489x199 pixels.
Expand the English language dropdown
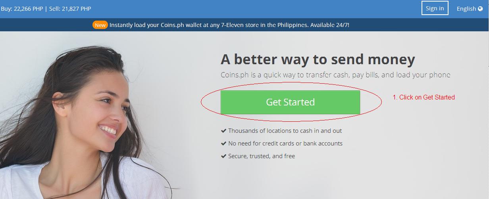tap(470, 9)
